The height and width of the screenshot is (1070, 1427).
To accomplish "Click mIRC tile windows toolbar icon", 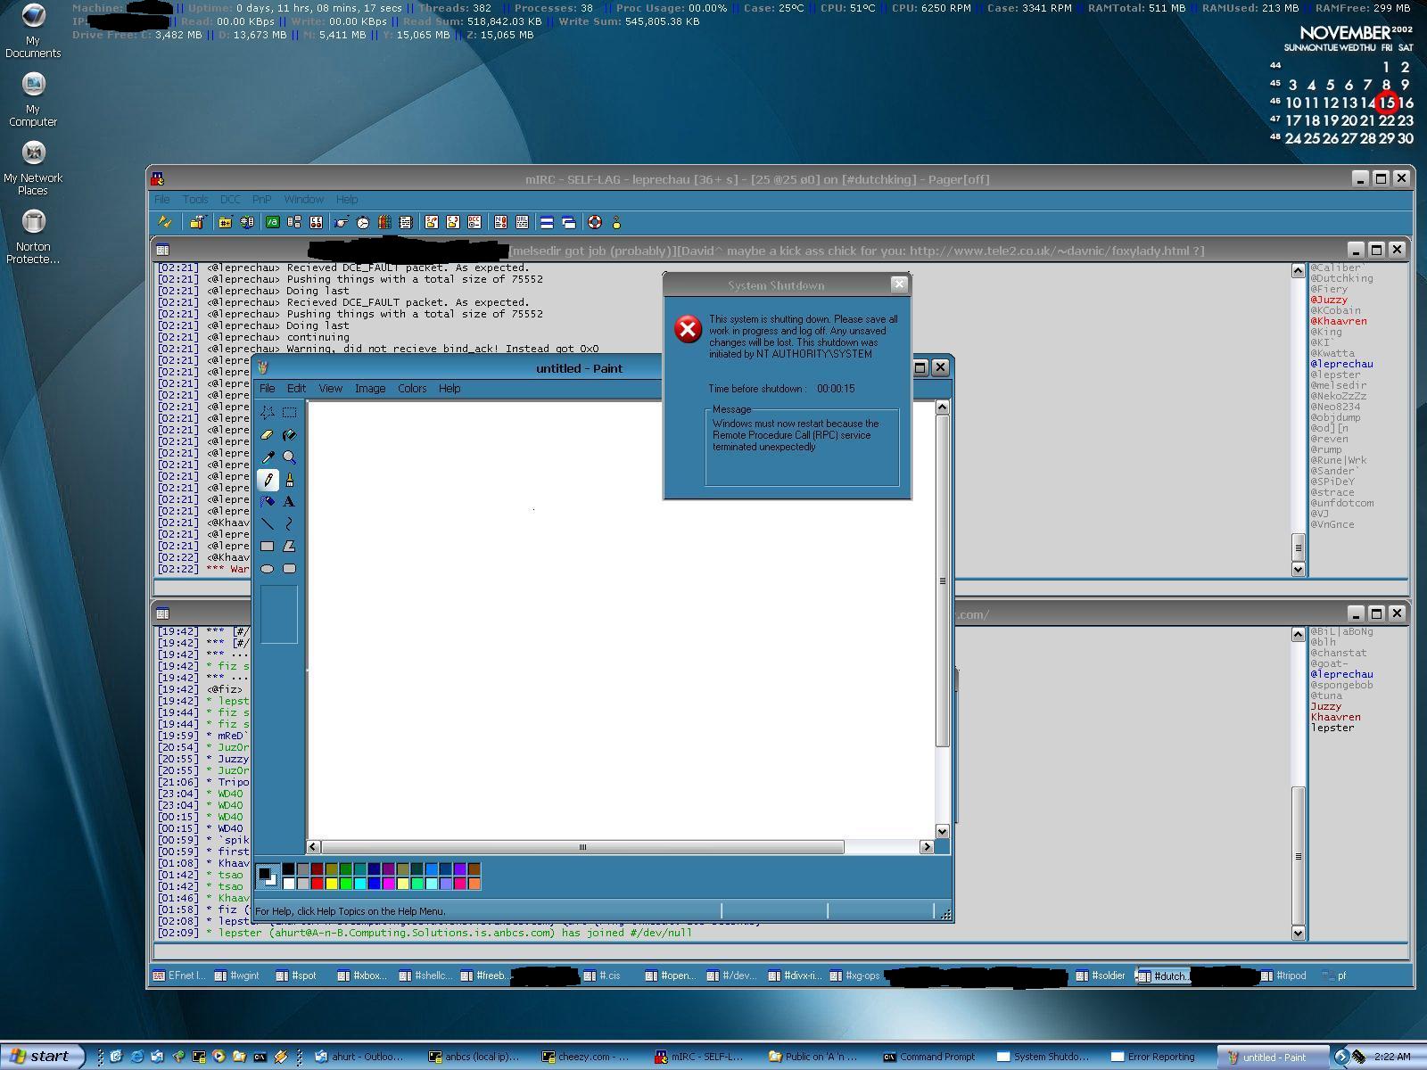I will click(547, 222).
